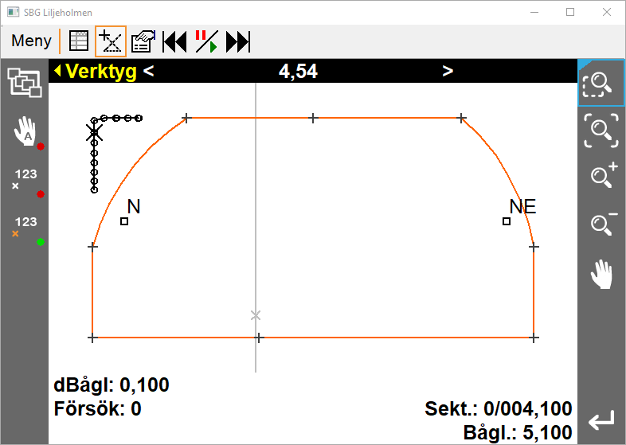Viewport: 626px width, 445px height.
Task: Click the pause/play toggle icon
Action: [206, 41]
